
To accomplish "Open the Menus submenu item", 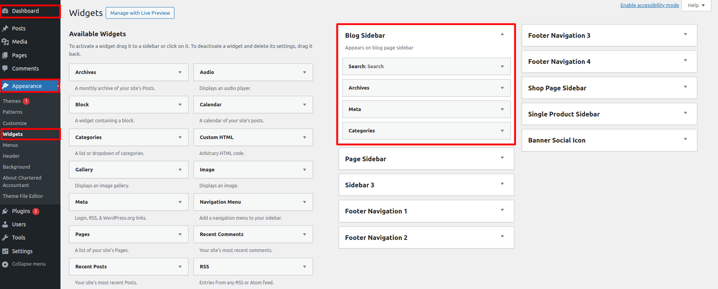I will [11, 145].
